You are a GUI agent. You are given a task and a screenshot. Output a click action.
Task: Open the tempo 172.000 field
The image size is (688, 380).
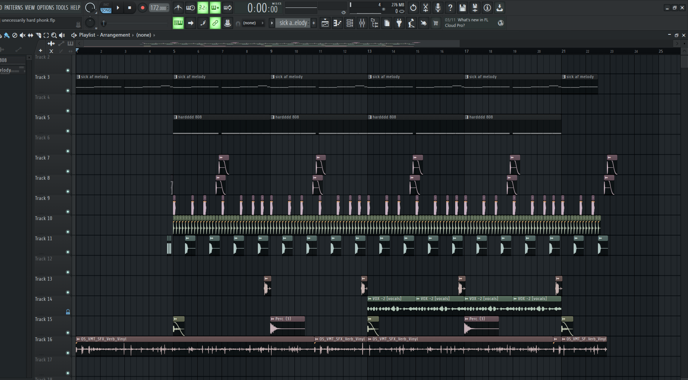click(x=159, y=8)
